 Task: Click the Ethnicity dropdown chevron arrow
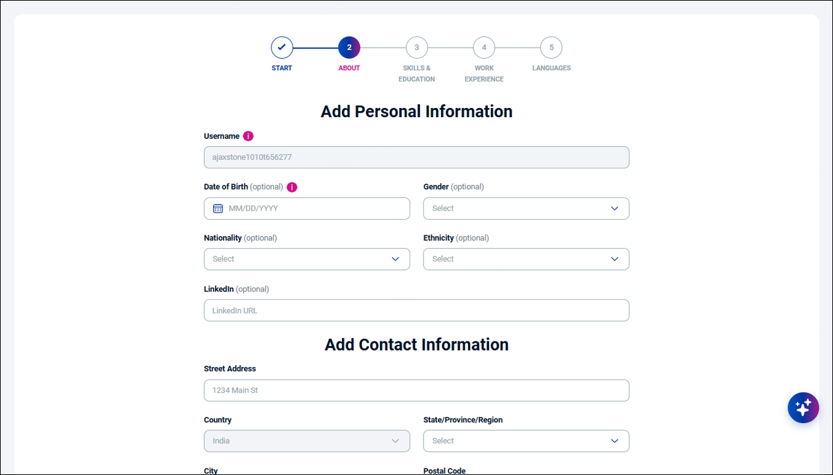(614, 259)
